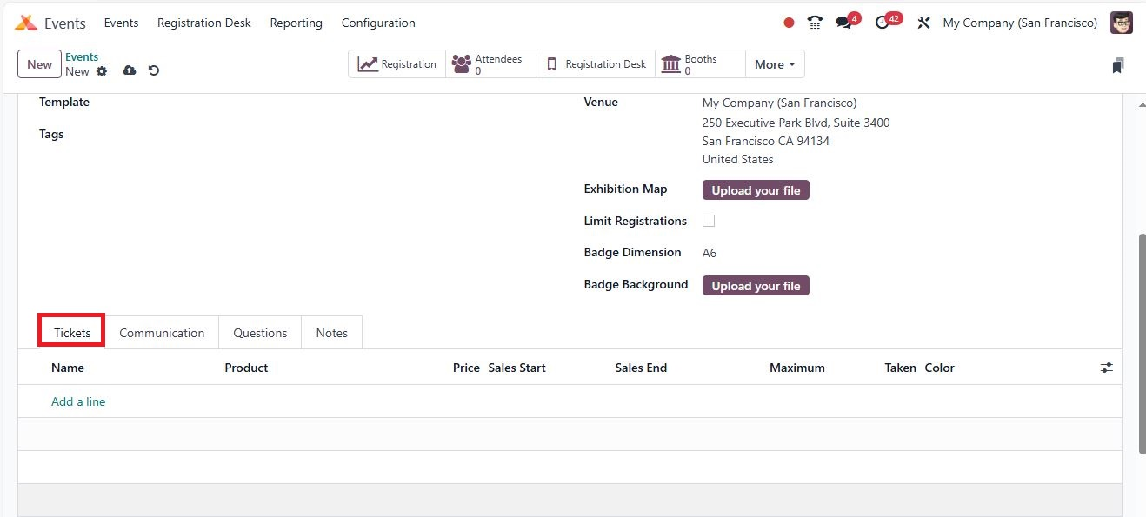Click the user avatar picture
1146x517 pixels.
point(1122,23)
